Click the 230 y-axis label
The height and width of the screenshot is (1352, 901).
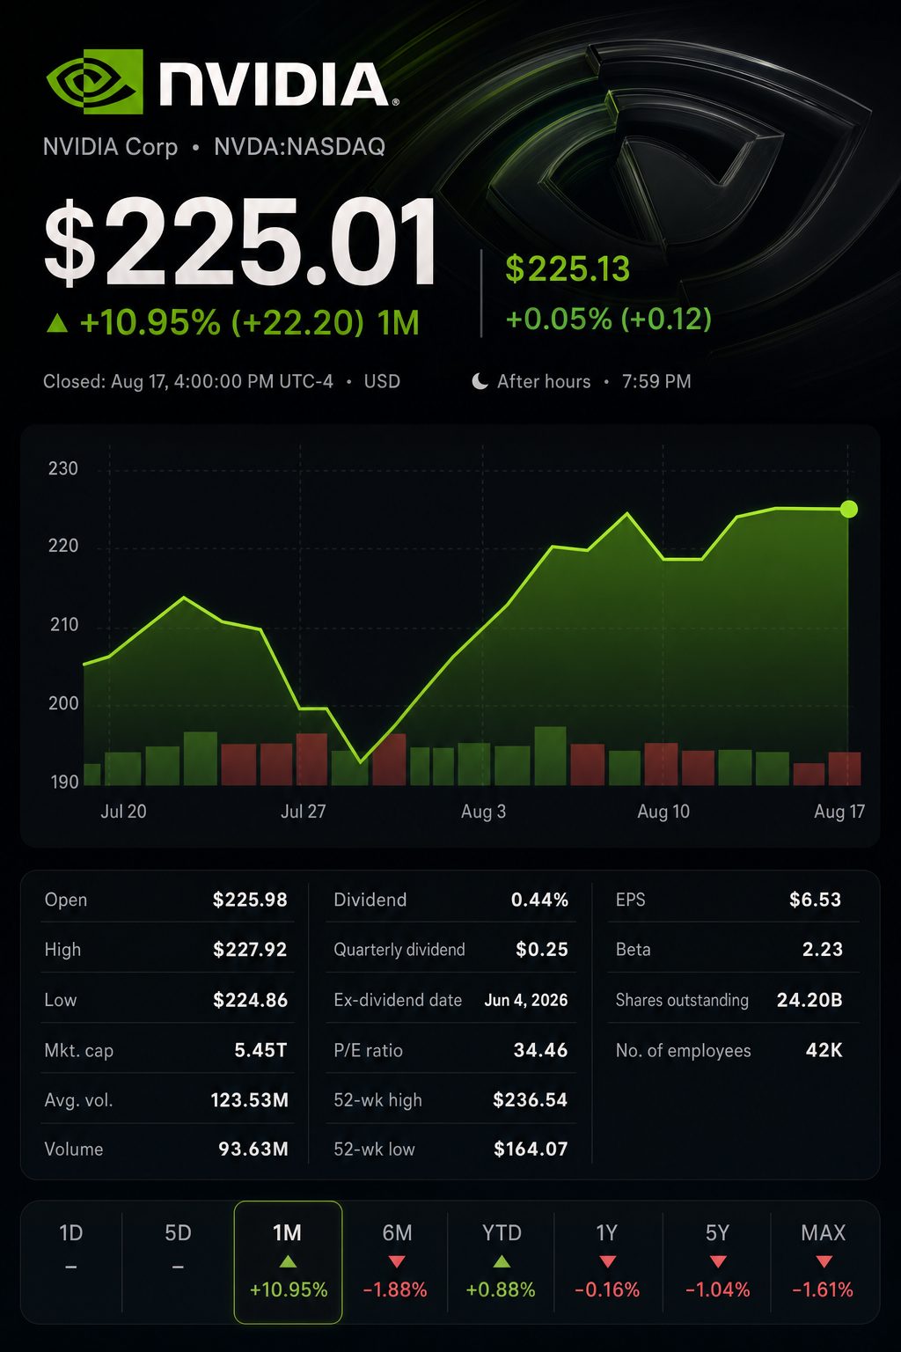63,468
